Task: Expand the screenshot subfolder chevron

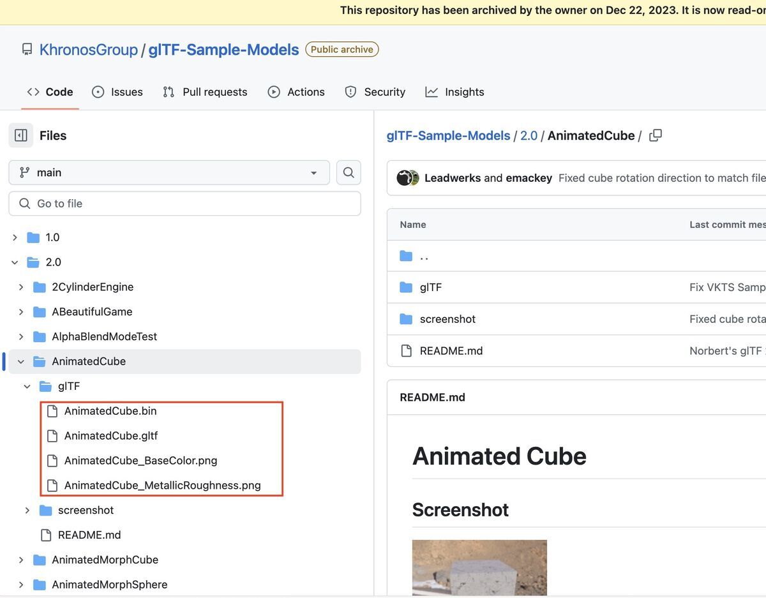Action: tap(27, 510)
